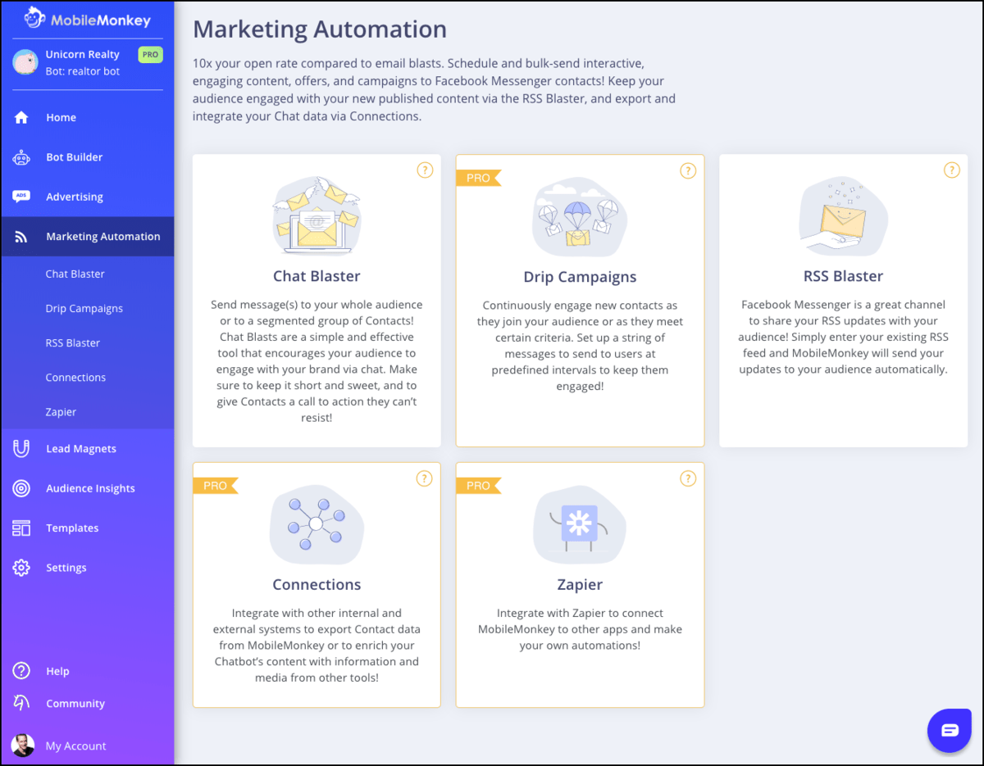Click the Chat Blaster card title

point(317,276)
